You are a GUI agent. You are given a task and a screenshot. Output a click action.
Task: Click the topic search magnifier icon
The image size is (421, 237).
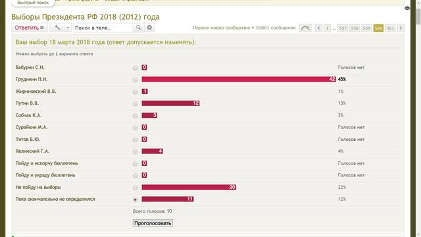(x=138, y=28)
